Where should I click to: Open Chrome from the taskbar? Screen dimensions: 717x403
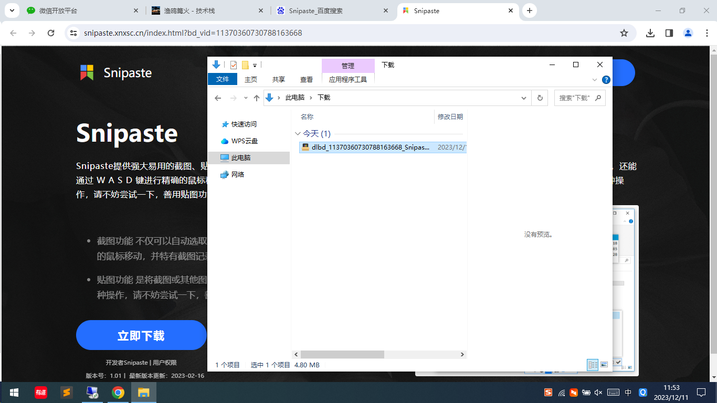118,393
